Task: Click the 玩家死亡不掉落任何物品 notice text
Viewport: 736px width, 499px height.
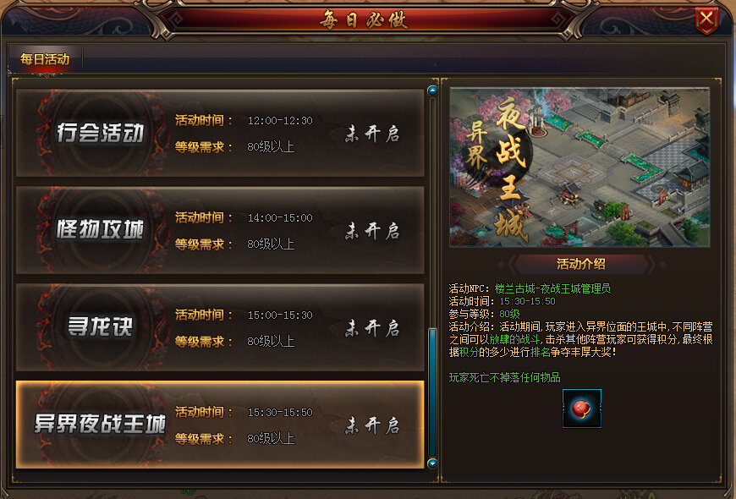Action: point(504,377)
